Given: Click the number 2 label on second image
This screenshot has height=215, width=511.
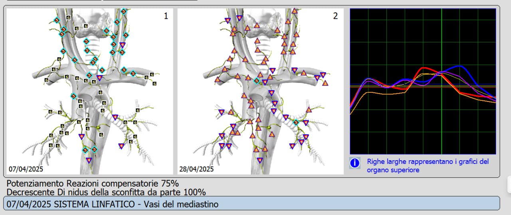Looking at the screenshot, I should tap(335, 16).
